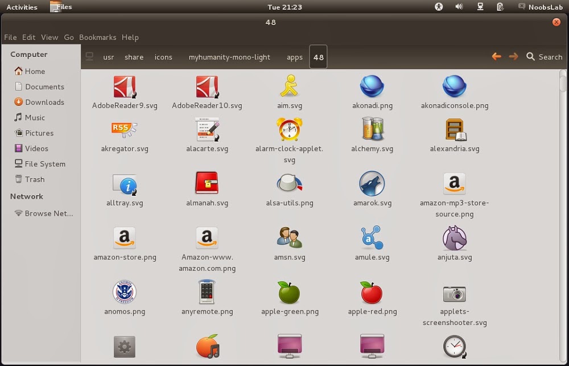This screenshot has width=569, height=366.
Task: Select the alchemy.svg beakers icon
Action: tap(372, 129)
